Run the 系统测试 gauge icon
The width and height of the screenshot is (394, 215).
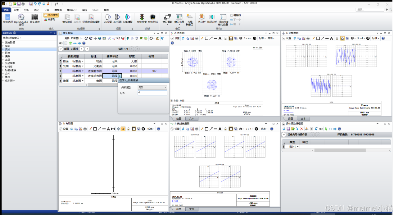pyautogui.click(x=152, y=19)
